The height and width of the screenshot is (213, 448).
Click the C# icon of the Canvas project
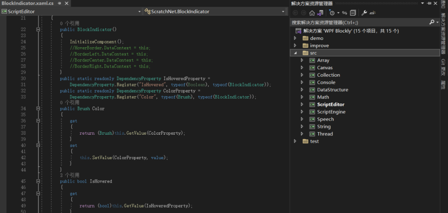tap(312, 68)
